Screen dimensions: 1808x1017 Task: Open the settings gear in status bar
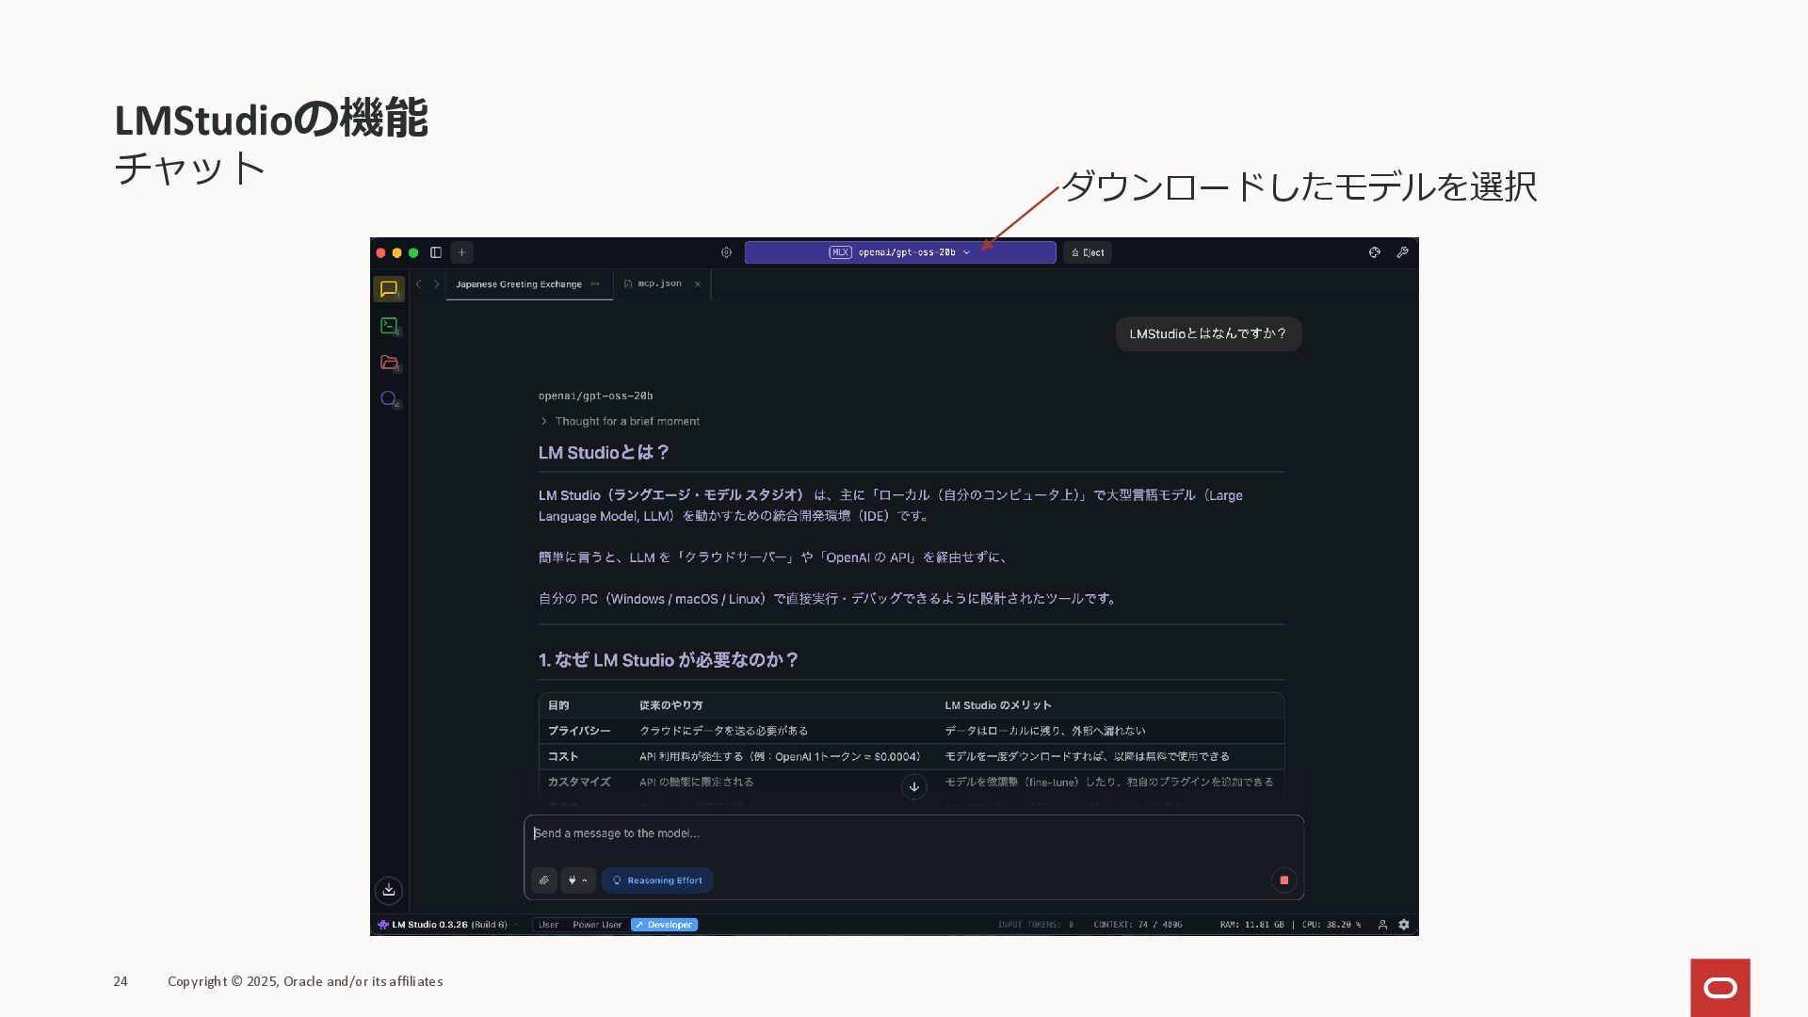coord(1404,925)
